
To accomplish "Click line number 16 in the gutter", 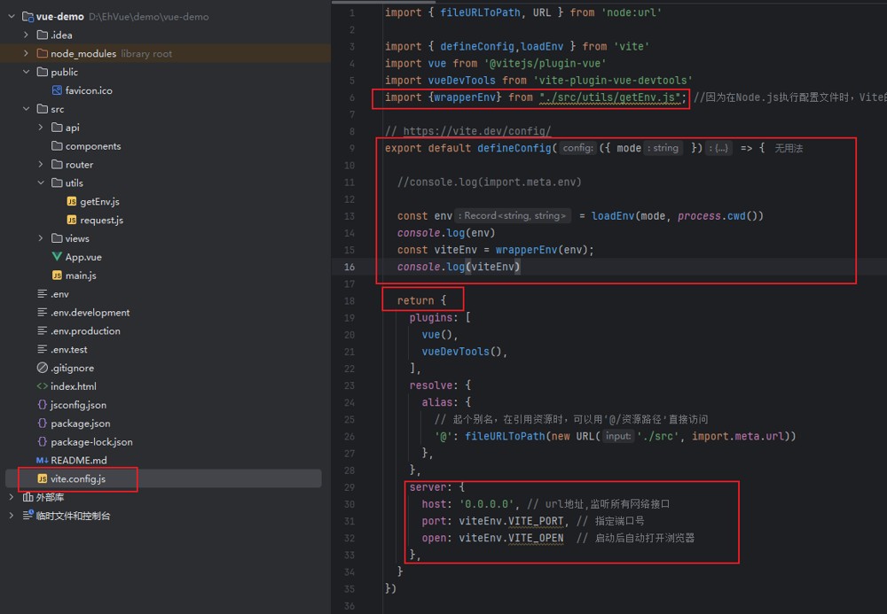I will click(x=349, y=267).
